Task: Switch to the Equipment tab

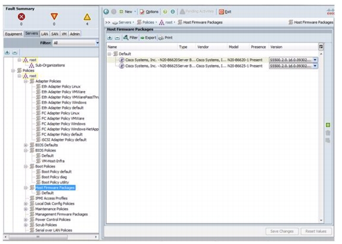Action: [14, 34]
